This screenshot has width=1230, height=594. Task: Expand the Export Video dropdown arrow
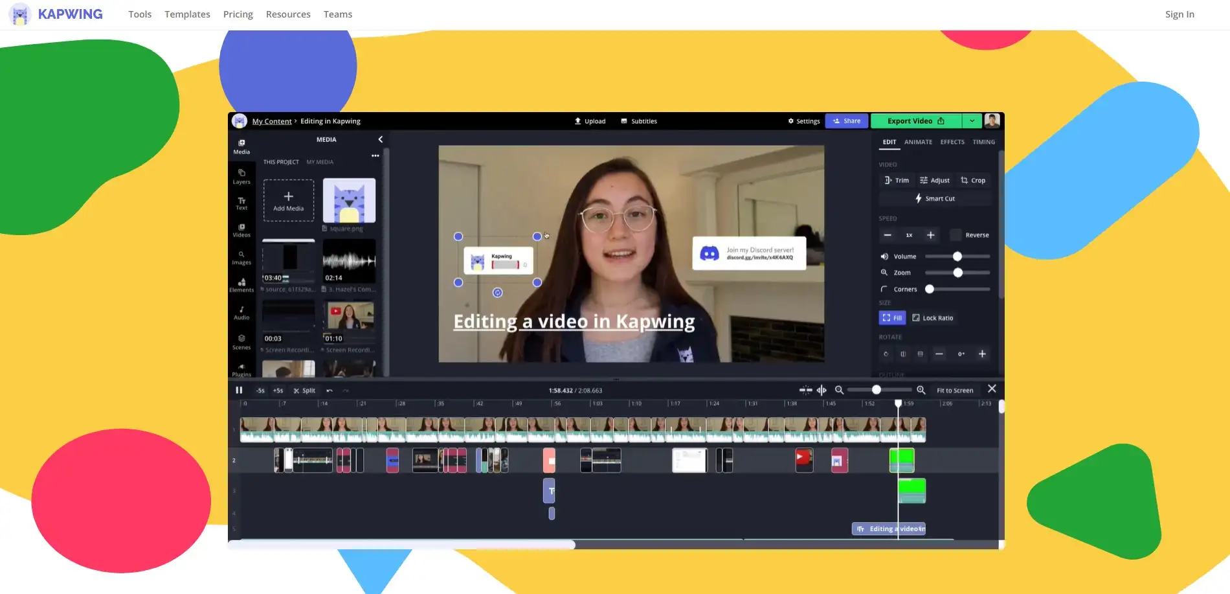tap(972, 121)
